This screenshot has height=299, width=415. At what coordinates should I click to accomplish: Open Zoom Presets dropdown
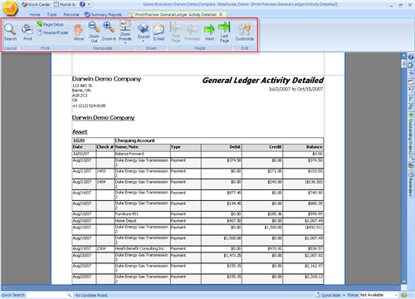[125, 32]
